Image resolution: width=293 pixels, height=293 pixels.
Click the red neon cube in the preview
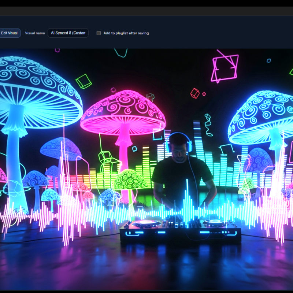(195, 93)
